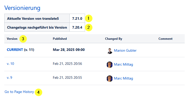The width and height of the screenshot is (191, 97).
Task: Click the Published column header
Action: coord(60,39)
